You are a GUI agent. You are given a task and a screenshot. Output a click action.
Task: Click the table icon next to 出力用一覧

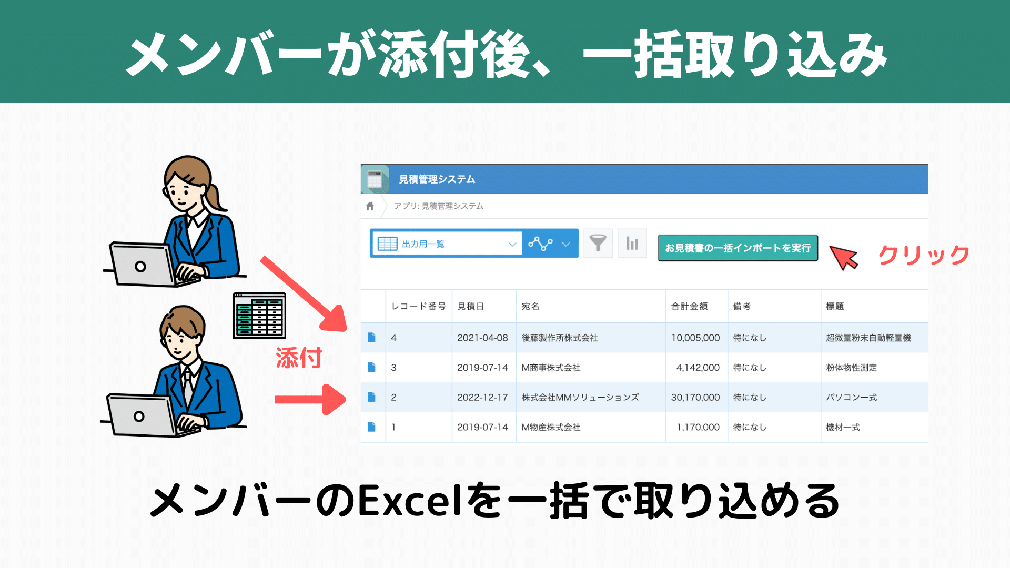click(387, 243)
